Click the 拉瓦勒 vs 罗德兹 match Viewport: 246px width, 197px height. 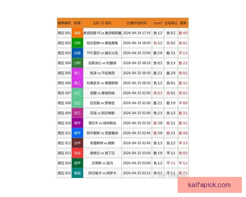[x=102, y=103]
